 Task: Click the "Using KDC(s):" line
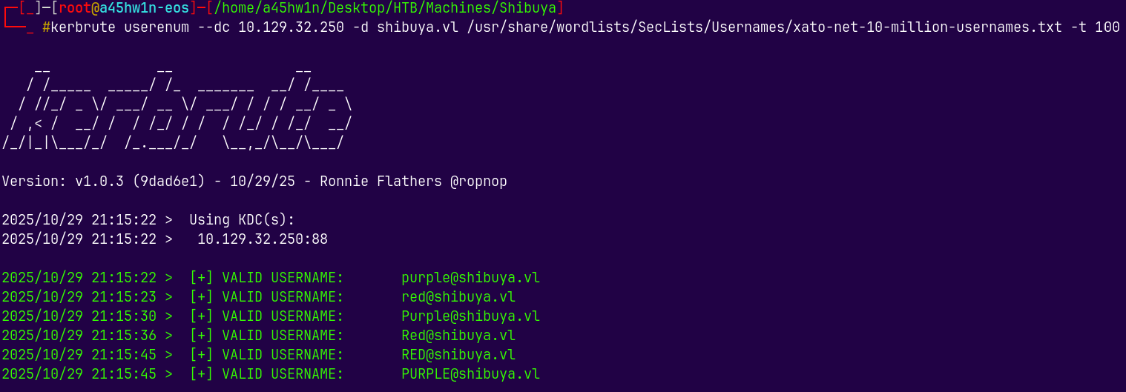click(x=242, y=220)
